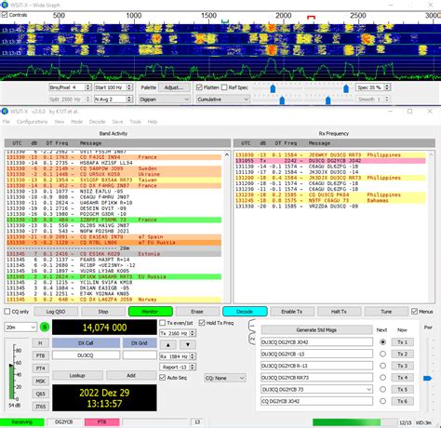The height and width of the screenshot is (428, 441).
Task: Switch to FT8 mode button
Action: (x=40, y=355)
